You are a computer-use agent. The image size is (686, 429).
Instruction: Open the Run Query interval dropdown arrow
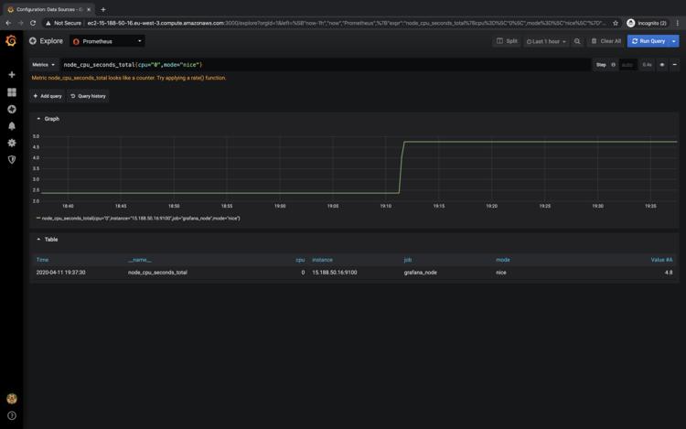point(674,41)
